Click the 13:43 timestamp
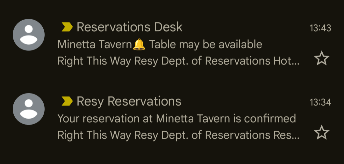344x164 pixels. [x=320, y=28]
